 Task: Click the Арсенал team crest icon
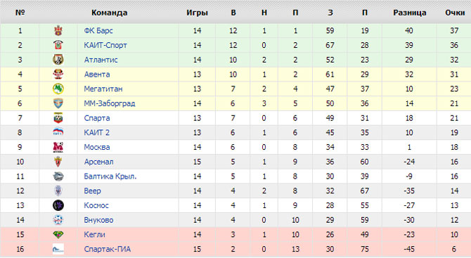click(58, 162)
